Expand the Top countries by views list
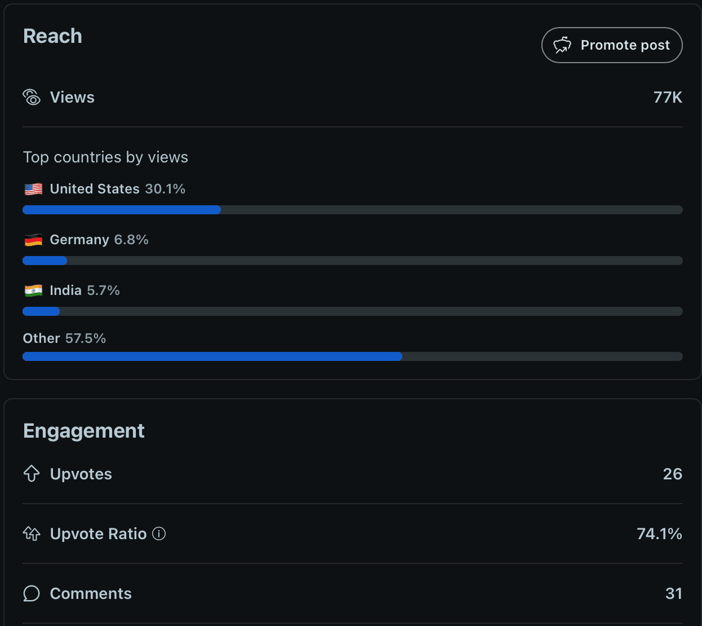The image size is (702, 626). tap(105, 157)
